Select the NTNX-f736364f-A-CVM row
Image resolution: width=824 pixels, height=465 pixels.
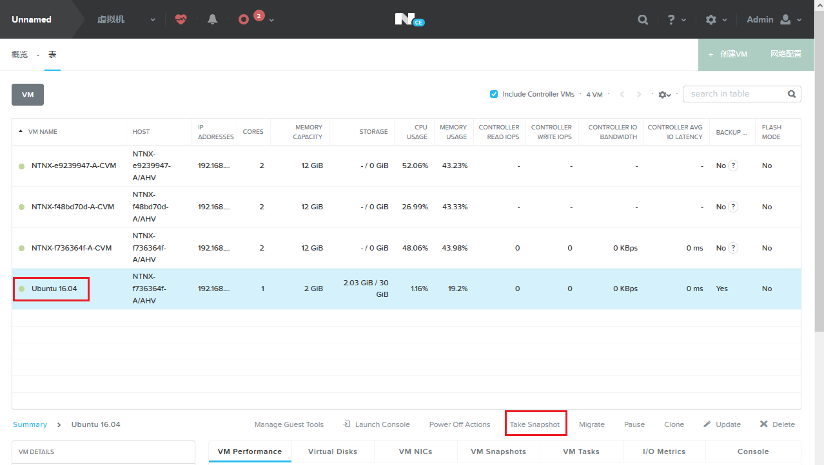click(406, 248)
